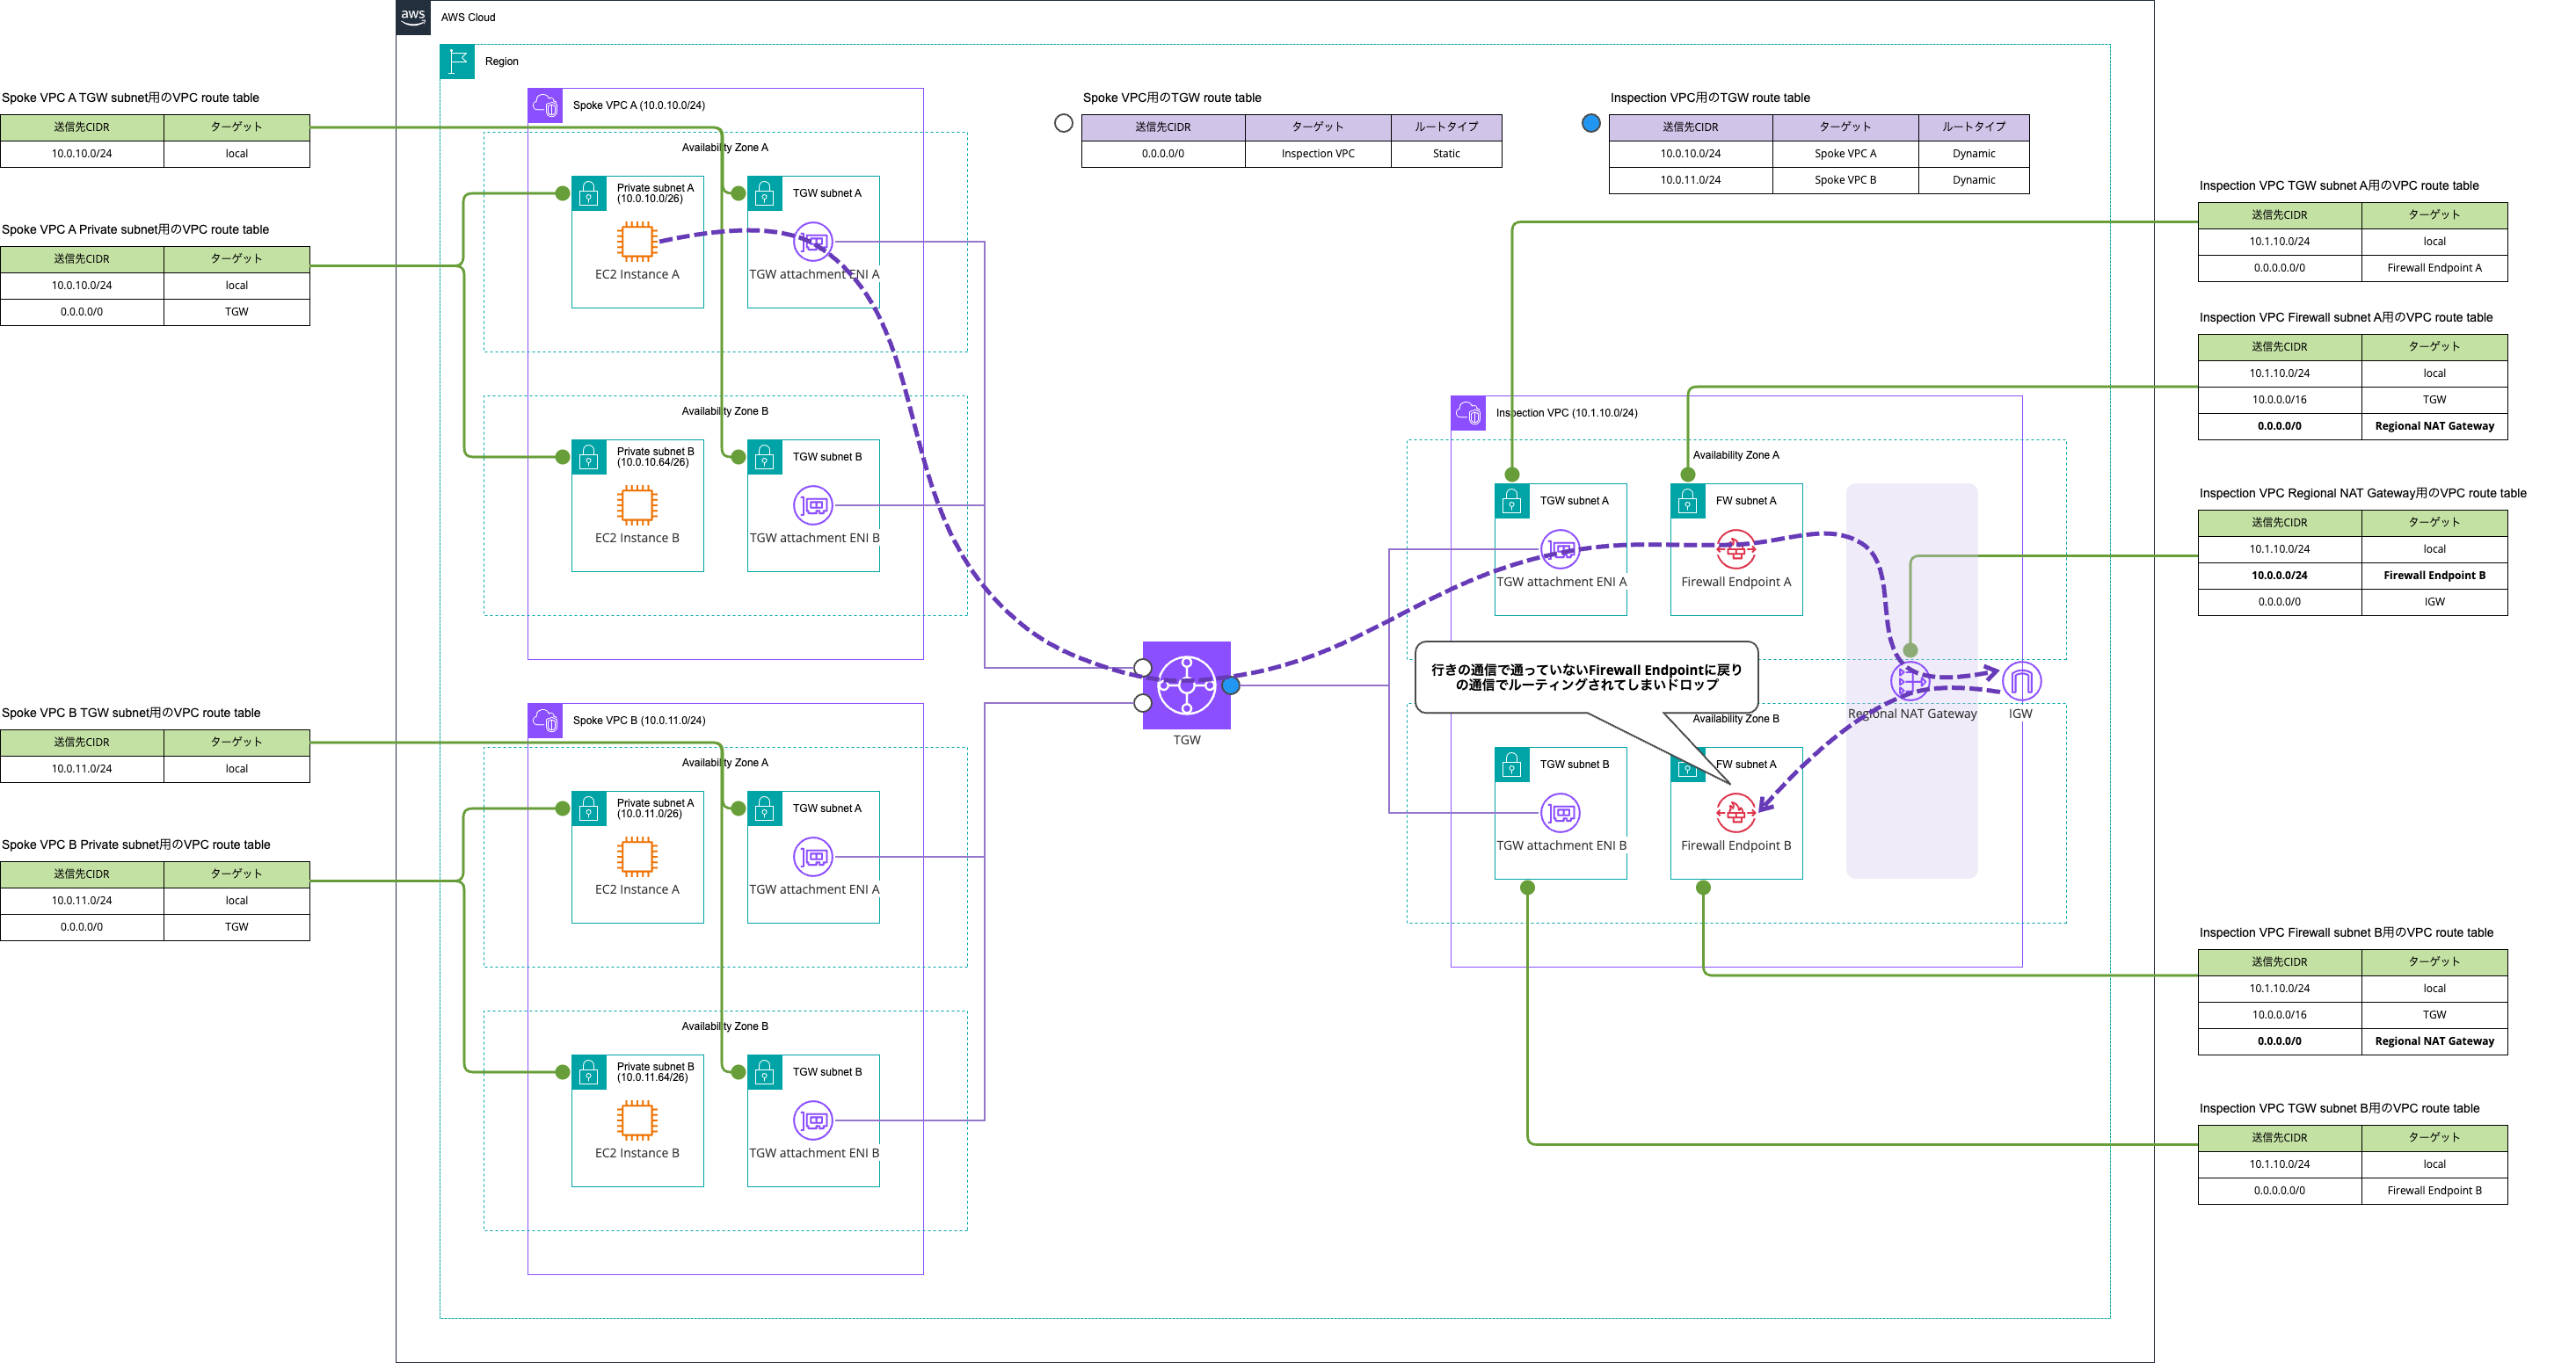Click 'IGW' target cell in NAT Gateway route table
Viewport: 2576px width, 1363px height.
pyautogui.click(x=2434, y=602)
